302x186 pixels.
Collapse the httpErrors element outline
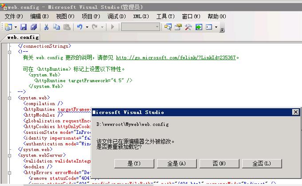[x=9, y=173]
